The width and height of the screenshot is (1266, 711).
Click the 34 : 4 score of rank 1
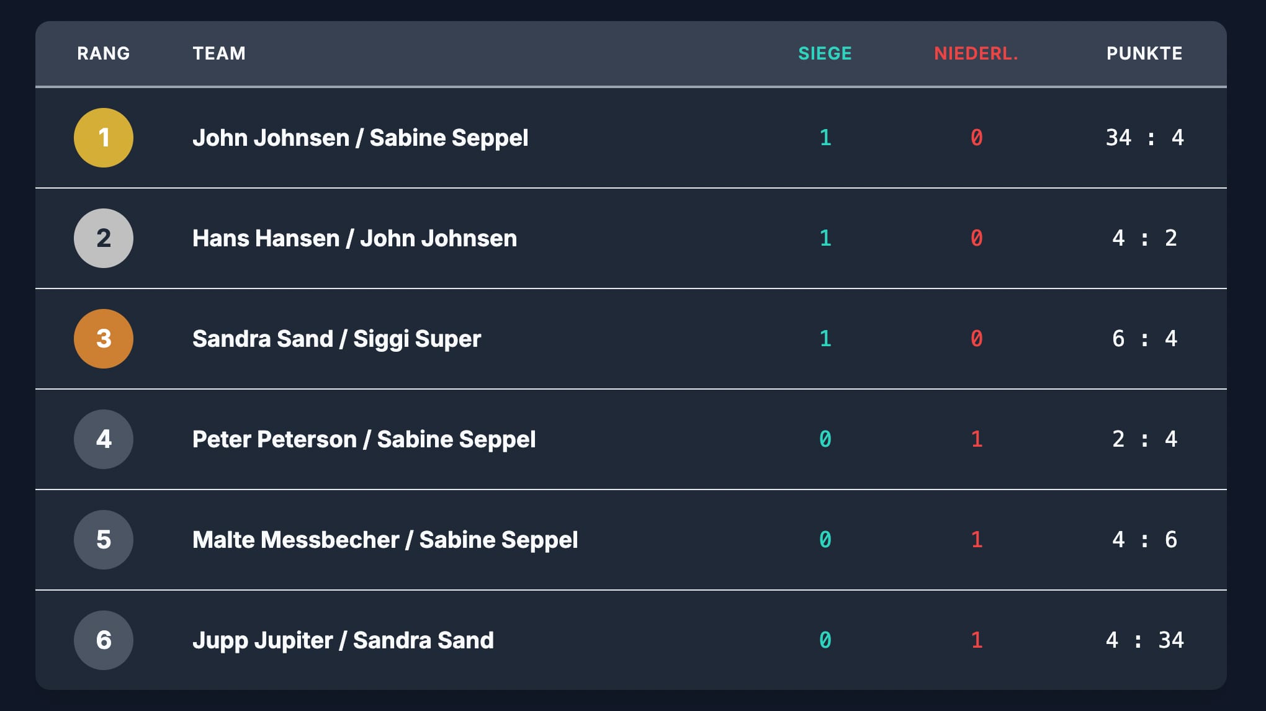pos(1145,138)
